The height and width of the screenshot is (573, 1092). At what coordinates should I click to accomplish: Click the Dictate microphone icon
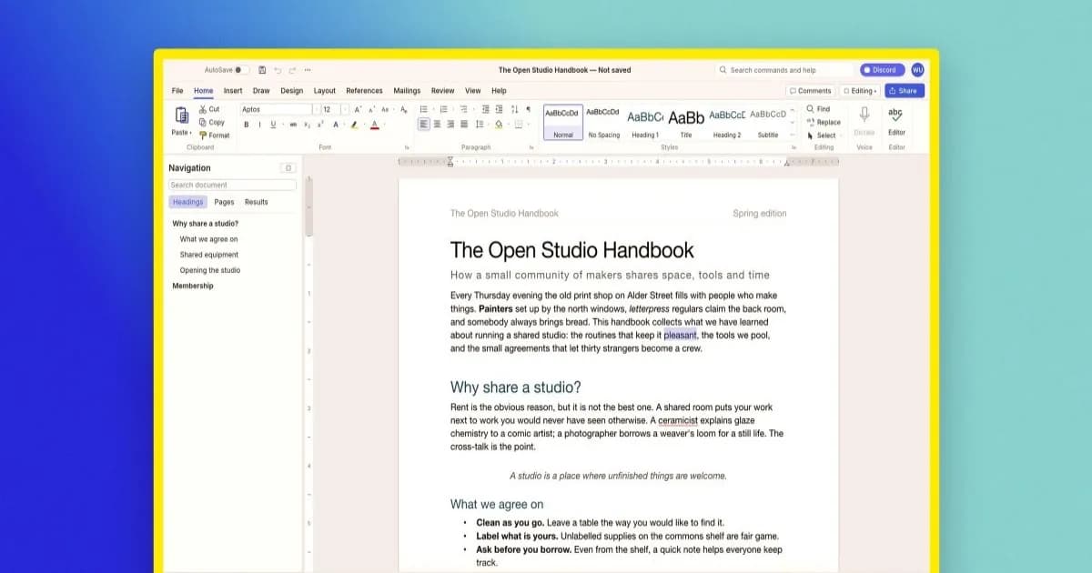pos(864,114)
